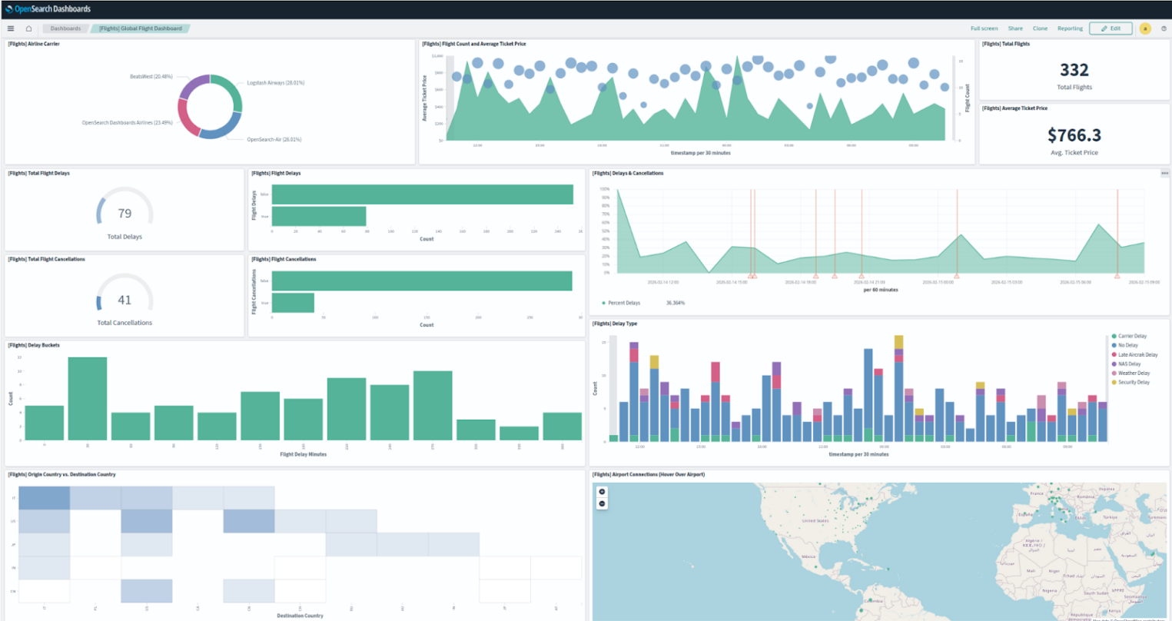Image resolution: width=1172 pixels, height=621 pixels.
Task: Zoom out on the Airport Connections map
Action: coord(602,503)
